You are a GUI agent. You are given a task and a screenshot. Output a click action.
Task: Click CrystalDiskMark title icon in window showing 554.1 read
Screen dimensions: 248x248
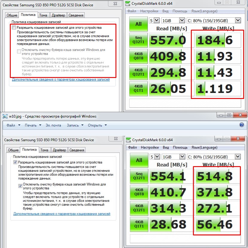pyautogui.click(x=128, y=140)
